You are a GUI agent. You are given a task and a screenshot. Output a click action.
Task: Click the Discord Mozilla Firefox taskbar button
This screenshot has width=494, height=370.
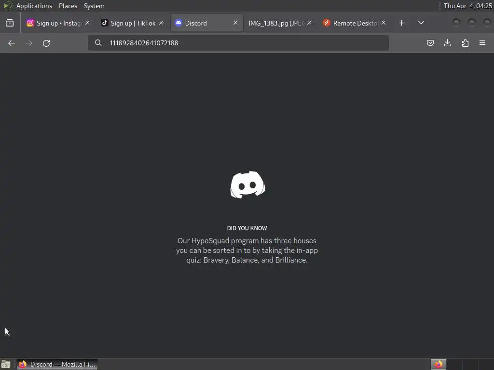point(57,364)
